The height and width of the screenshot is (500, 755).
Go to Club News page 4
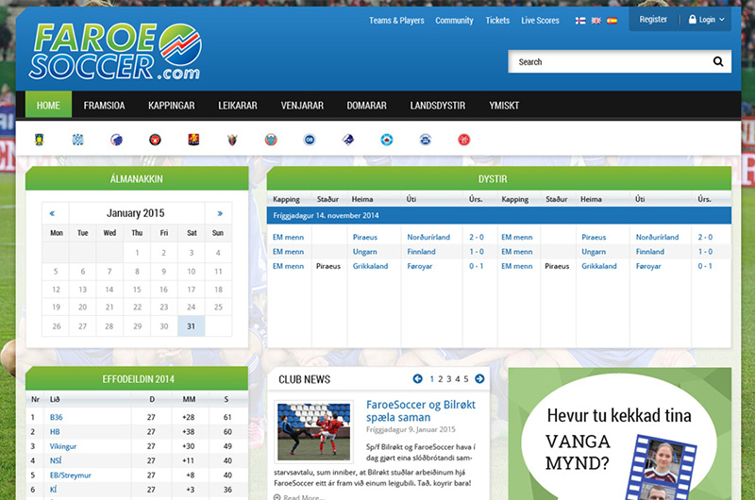pyautogui.click(x=458, y=379)
